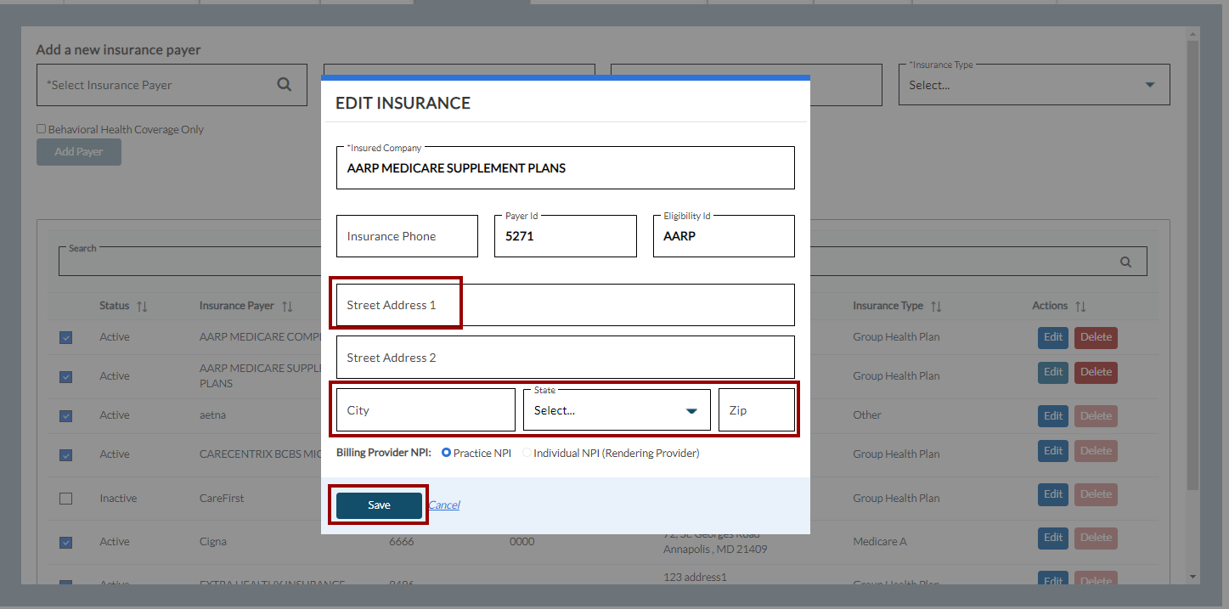Save the Edit Insurance form
1229x609 pixels.
379,505
